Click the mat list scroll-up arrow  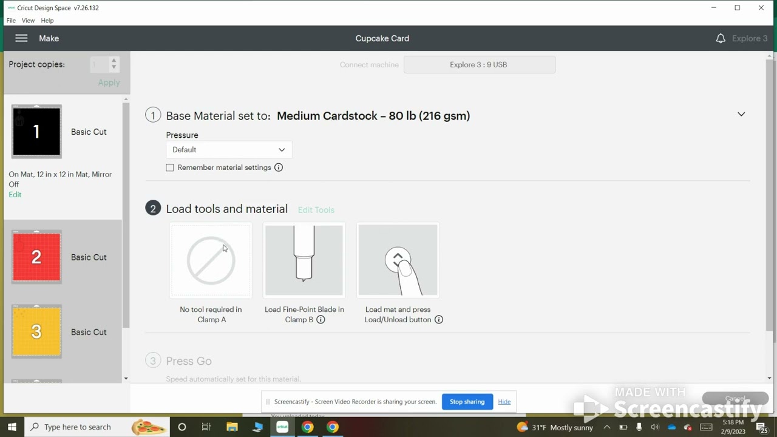coord(126,99)
